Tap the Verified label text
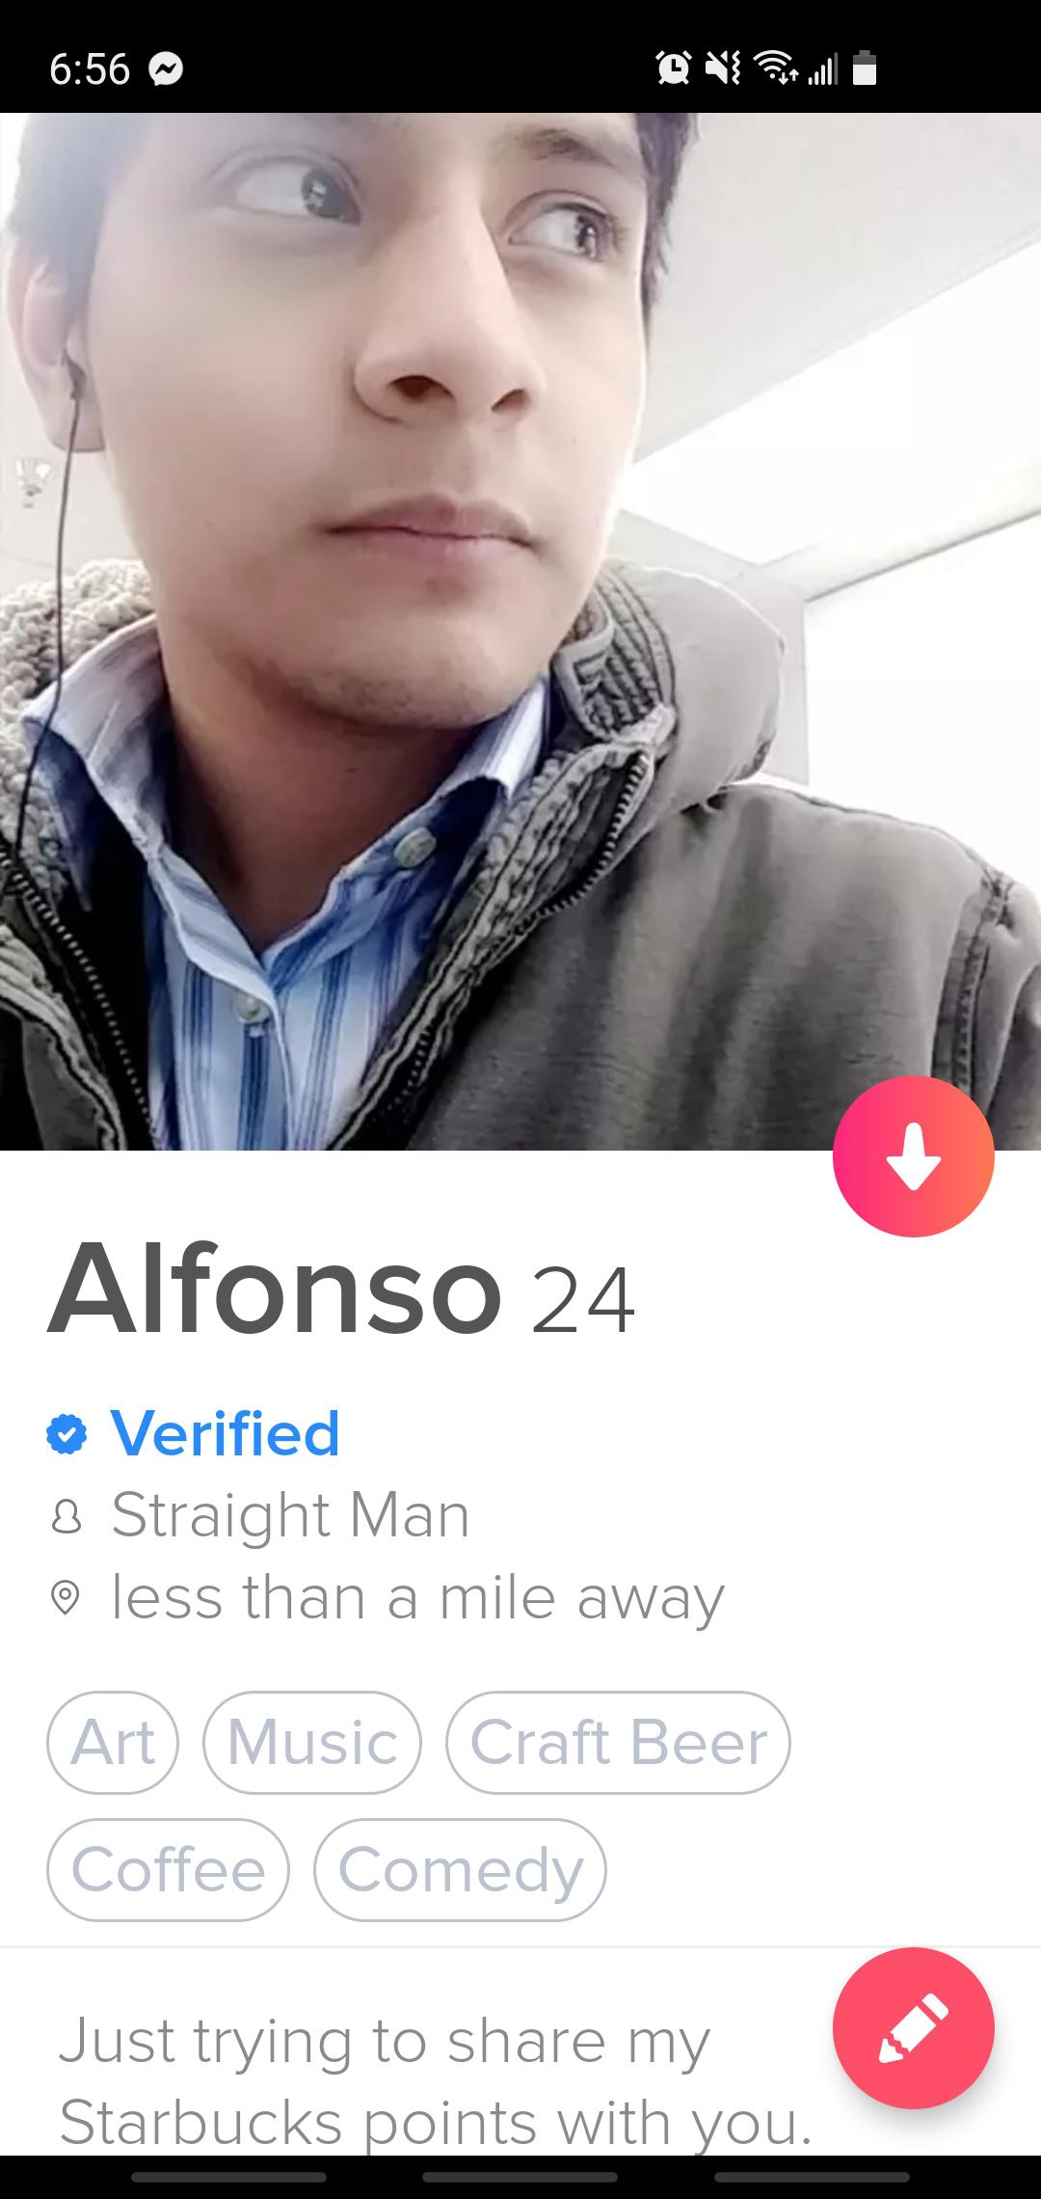Image resolution: width=1041 pixels, height=2199 pixels. click(226, 1434)
